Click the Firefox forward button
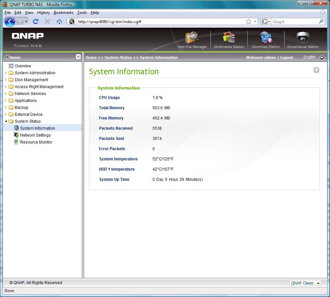This screenshot has height=297, width=330. (x=20, y=21)
